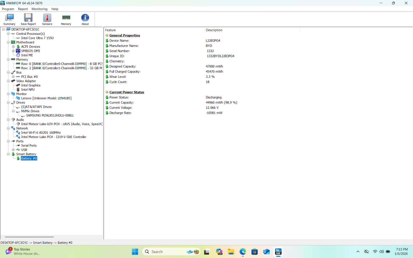Click the SMBIOS DMI icon
The width and height of the screenshot is (413, 258).
pos(18,51)
